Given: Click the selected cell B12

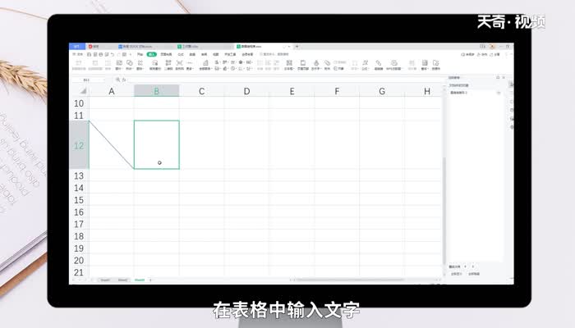Looking at the screenshot, I should tap(157, 145).
